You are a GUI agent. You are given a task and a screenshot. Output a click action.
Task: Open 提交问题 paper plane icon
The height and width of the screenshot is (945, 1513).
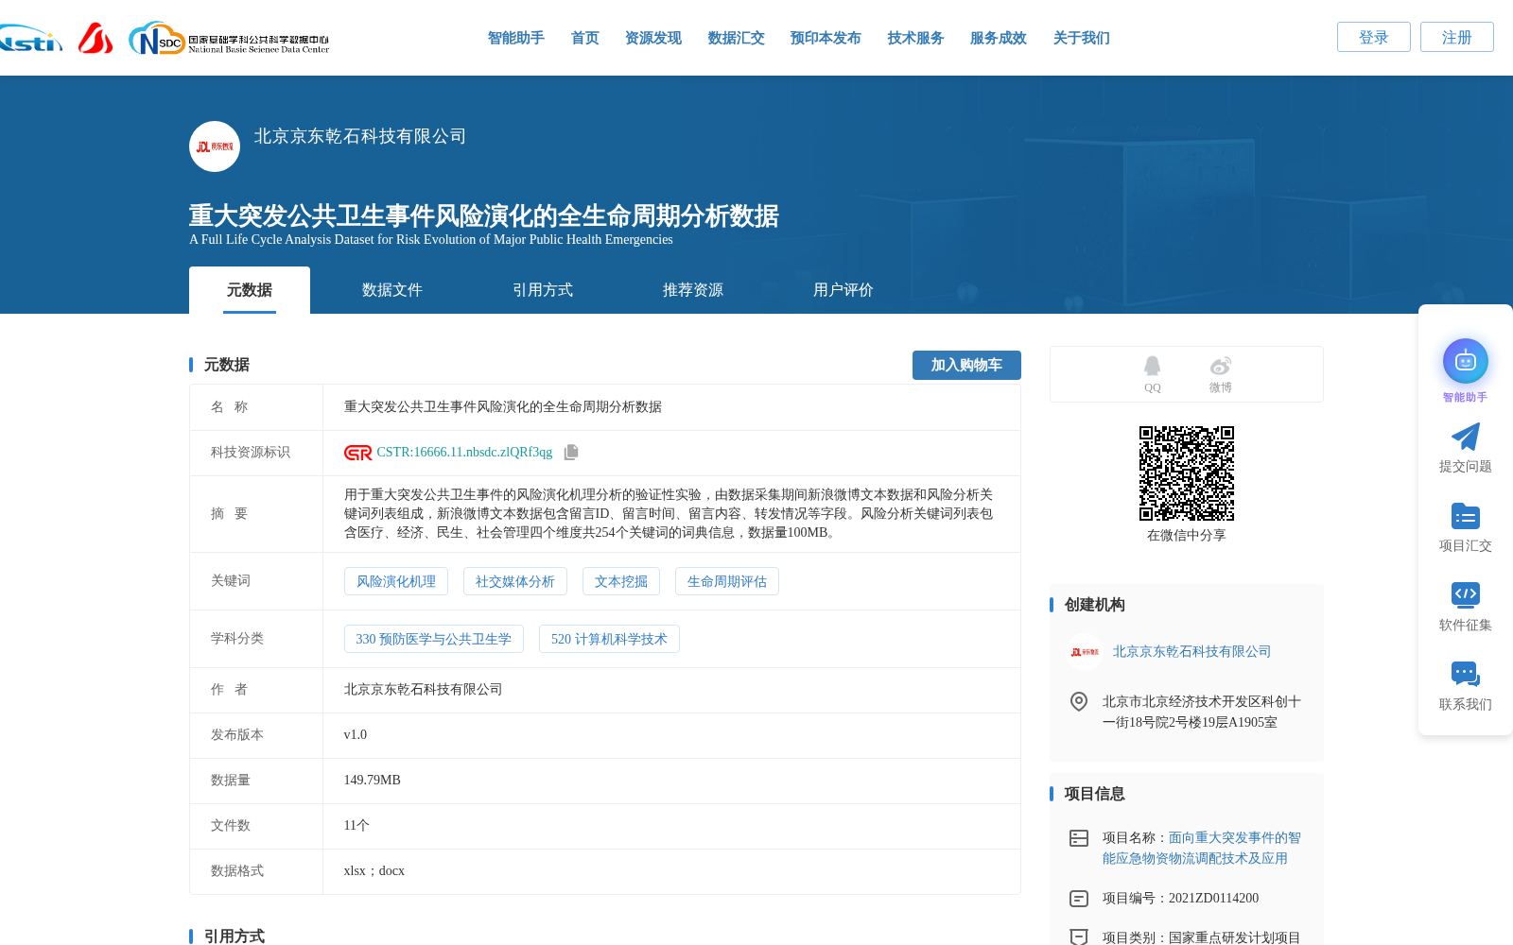(1466, 437)
